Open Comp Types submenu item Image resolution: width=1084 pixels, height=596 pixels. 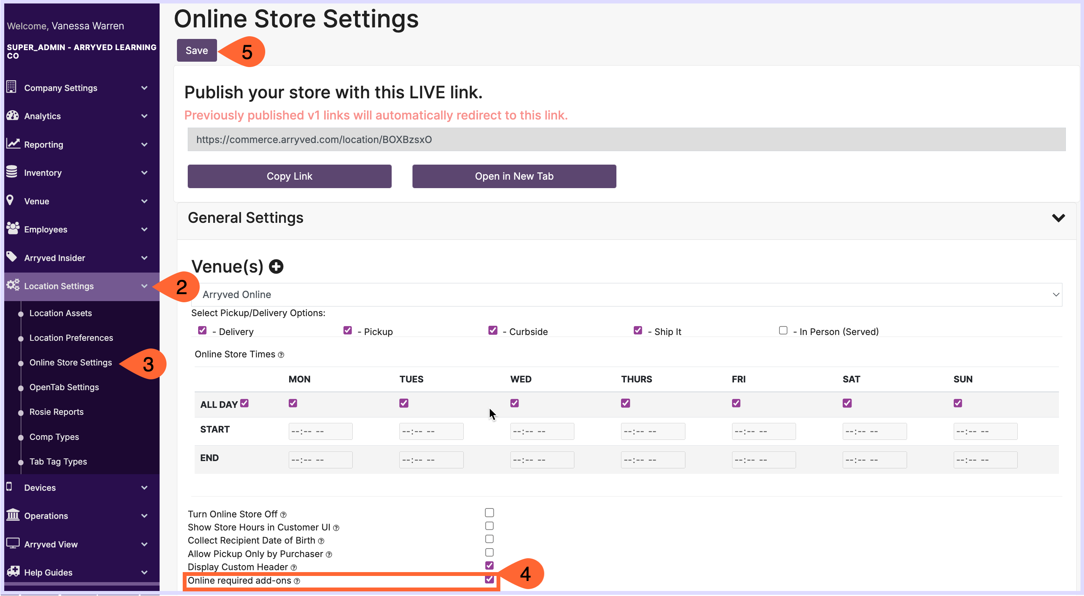[x=54, y=437]
